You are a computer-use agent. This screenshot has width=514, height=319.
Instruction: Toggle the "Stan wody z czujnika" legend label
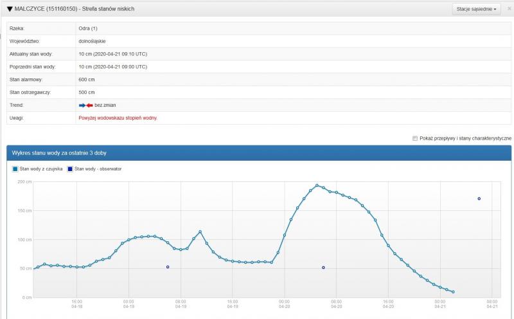[41, 169]
